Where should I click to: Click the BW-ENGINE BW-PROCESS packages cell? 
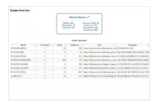pyautogui.click(x=133, y=76)
